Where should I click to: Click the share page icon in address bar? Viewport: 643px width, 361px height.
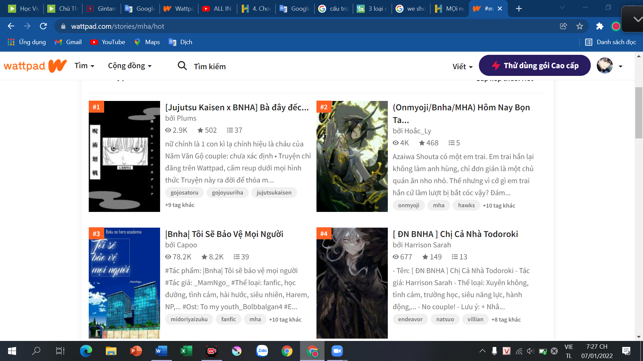click(x=563, y=26)
